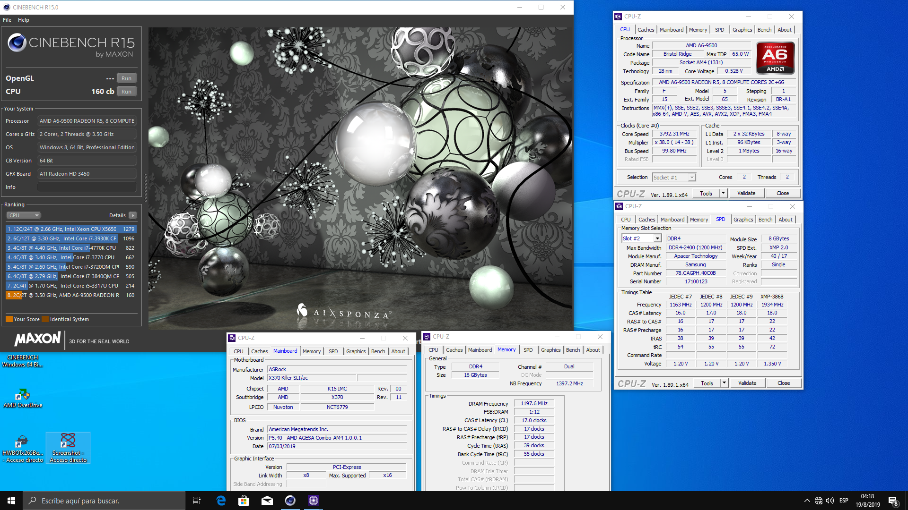The width and height of the screenshot is (908, 510).
Task: Open Bench tab in top CPU-Z
Action: (764, 30)
